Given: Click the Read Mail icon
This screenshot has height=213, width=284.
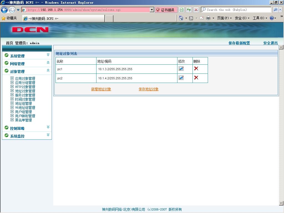Looking at the screenshot, I should [x=202, y=18].
